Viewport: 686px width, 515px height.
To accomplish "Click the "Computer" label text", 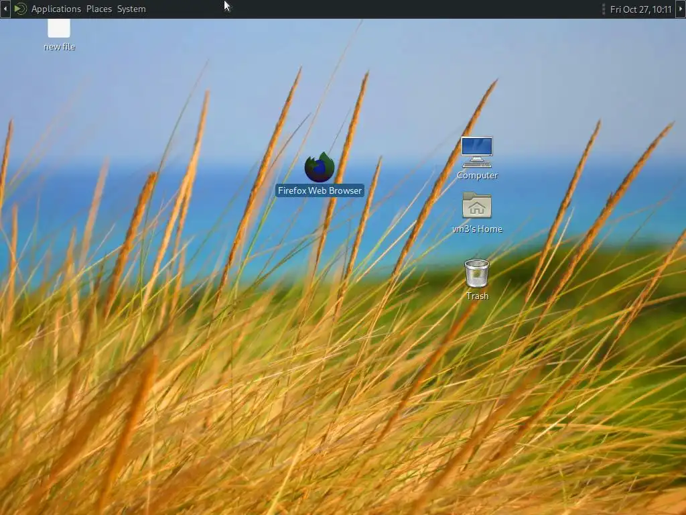I will click(x=477, y=175).
